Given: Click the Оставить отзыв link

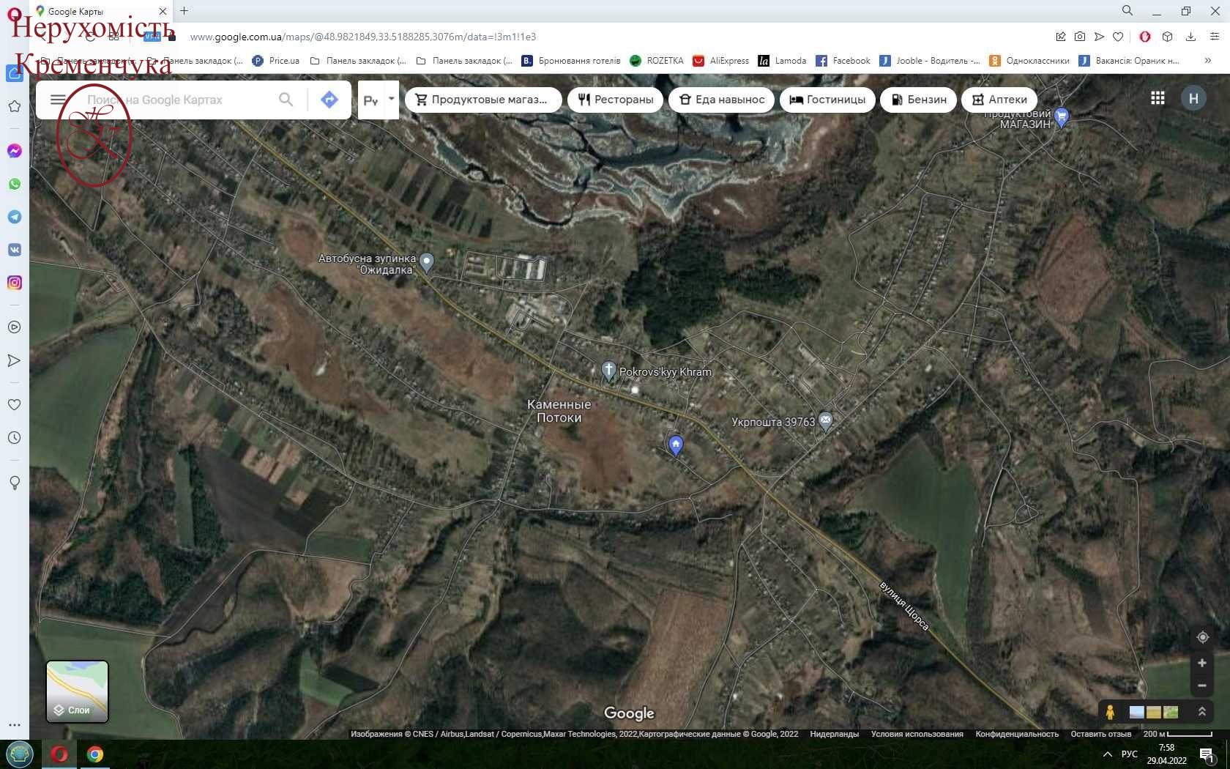Looking at the screenshot, I should [x=1100, y=734].
